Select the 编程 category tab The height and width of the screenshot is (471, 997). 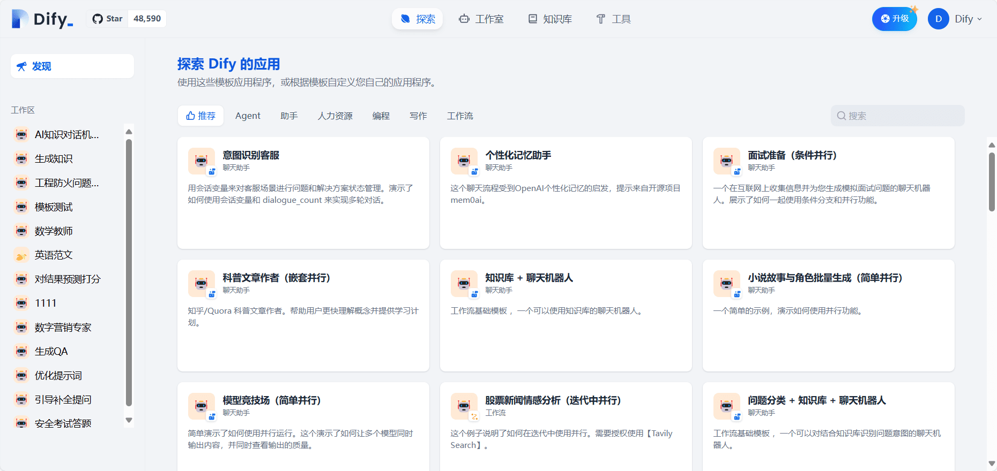[381, 116]
